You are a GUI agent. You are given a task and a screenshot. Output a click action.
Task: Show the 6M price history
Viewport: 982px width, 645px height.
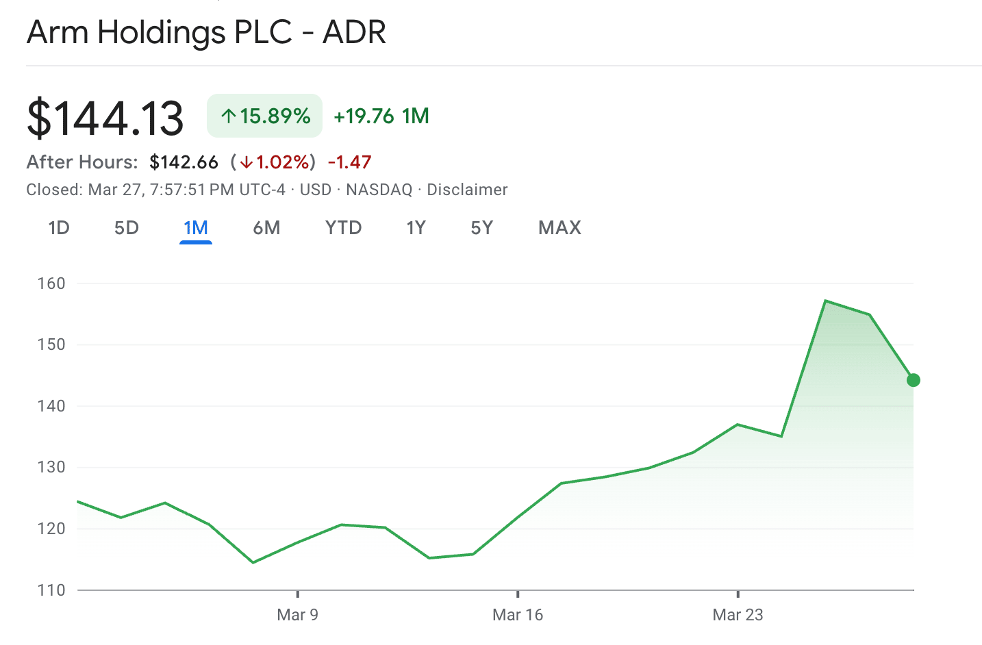[266, 228]
